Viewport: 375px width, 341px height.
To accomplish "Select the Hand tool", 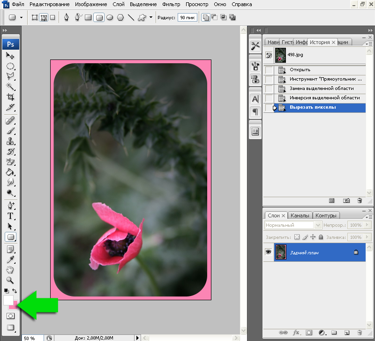I will (10, 270).
